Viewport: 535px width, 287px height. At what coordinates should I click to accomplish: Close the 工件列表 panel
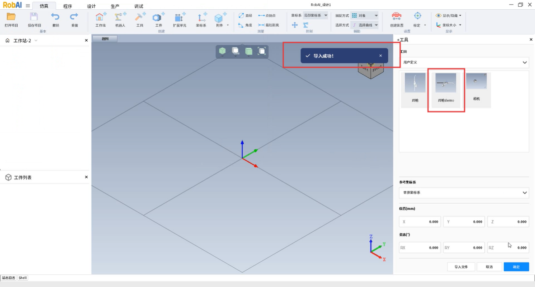click(x=86, y=177)
